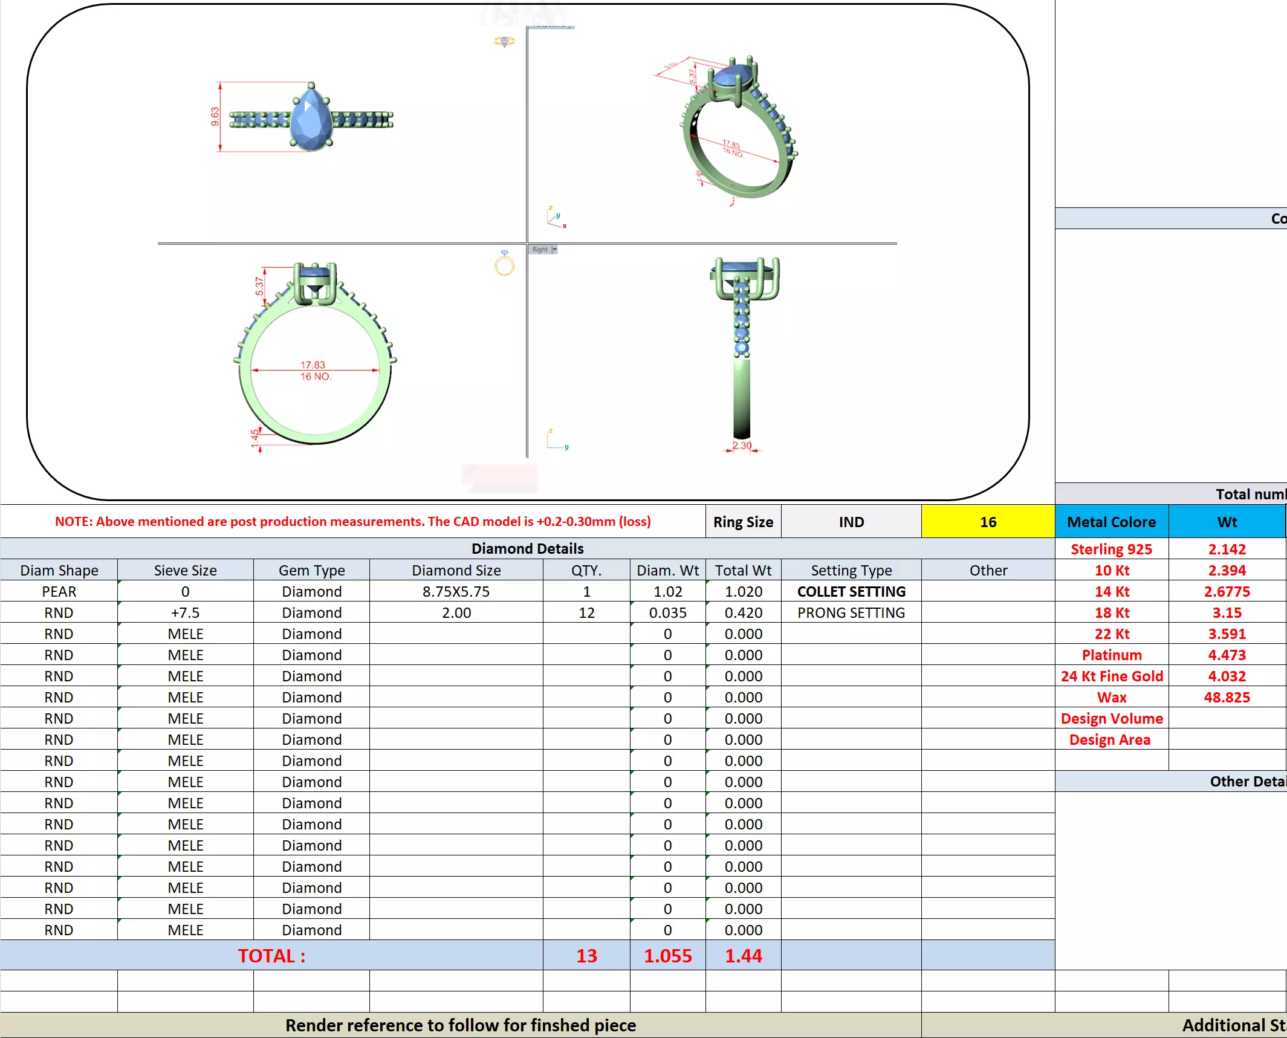The width and height of the screenshot is (1287, 1038).
Task: Click the front-view ring thumbnail icon
Action: click(x=504, y=264)
